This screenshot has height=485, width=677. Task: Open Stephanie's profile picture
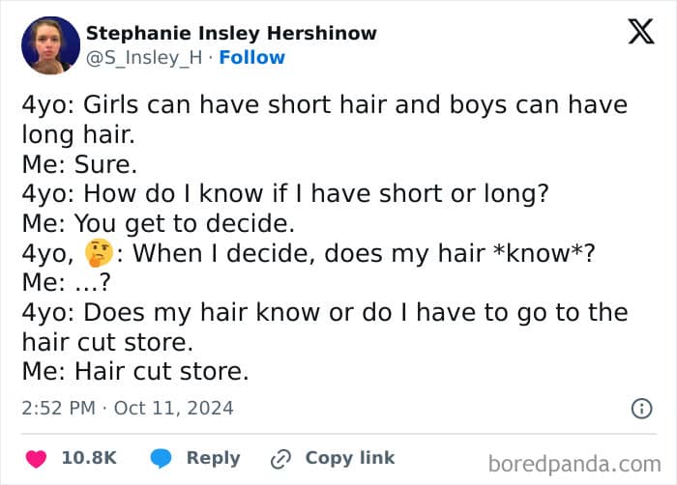click(x=50, y=45)
